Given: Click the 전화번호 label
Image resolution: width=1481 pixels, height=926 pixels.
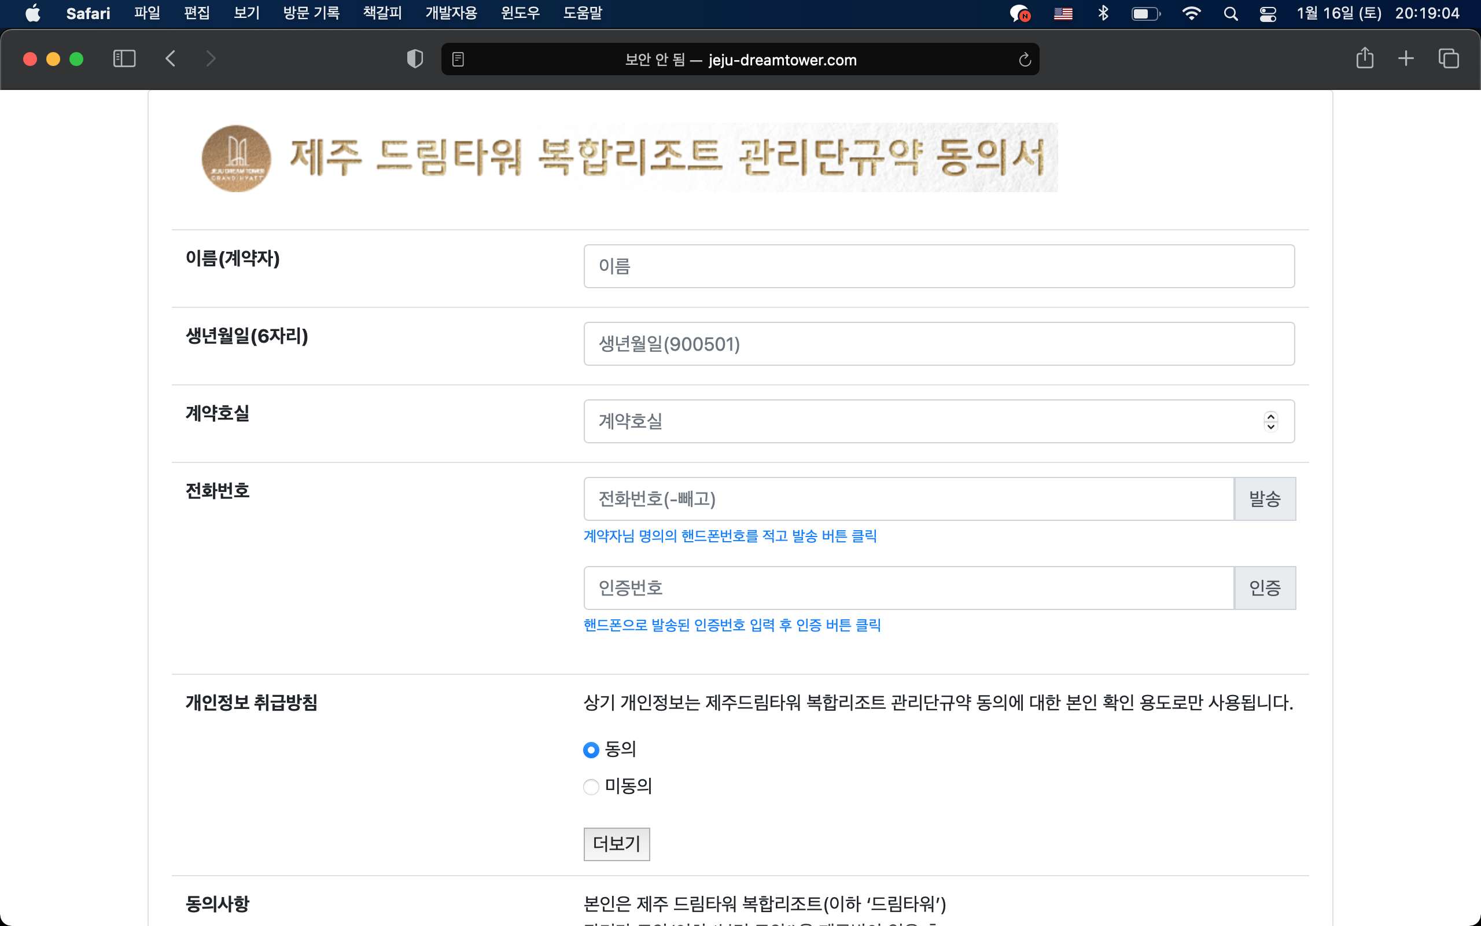Looking at the screenshot, I should tap(218, 491).
